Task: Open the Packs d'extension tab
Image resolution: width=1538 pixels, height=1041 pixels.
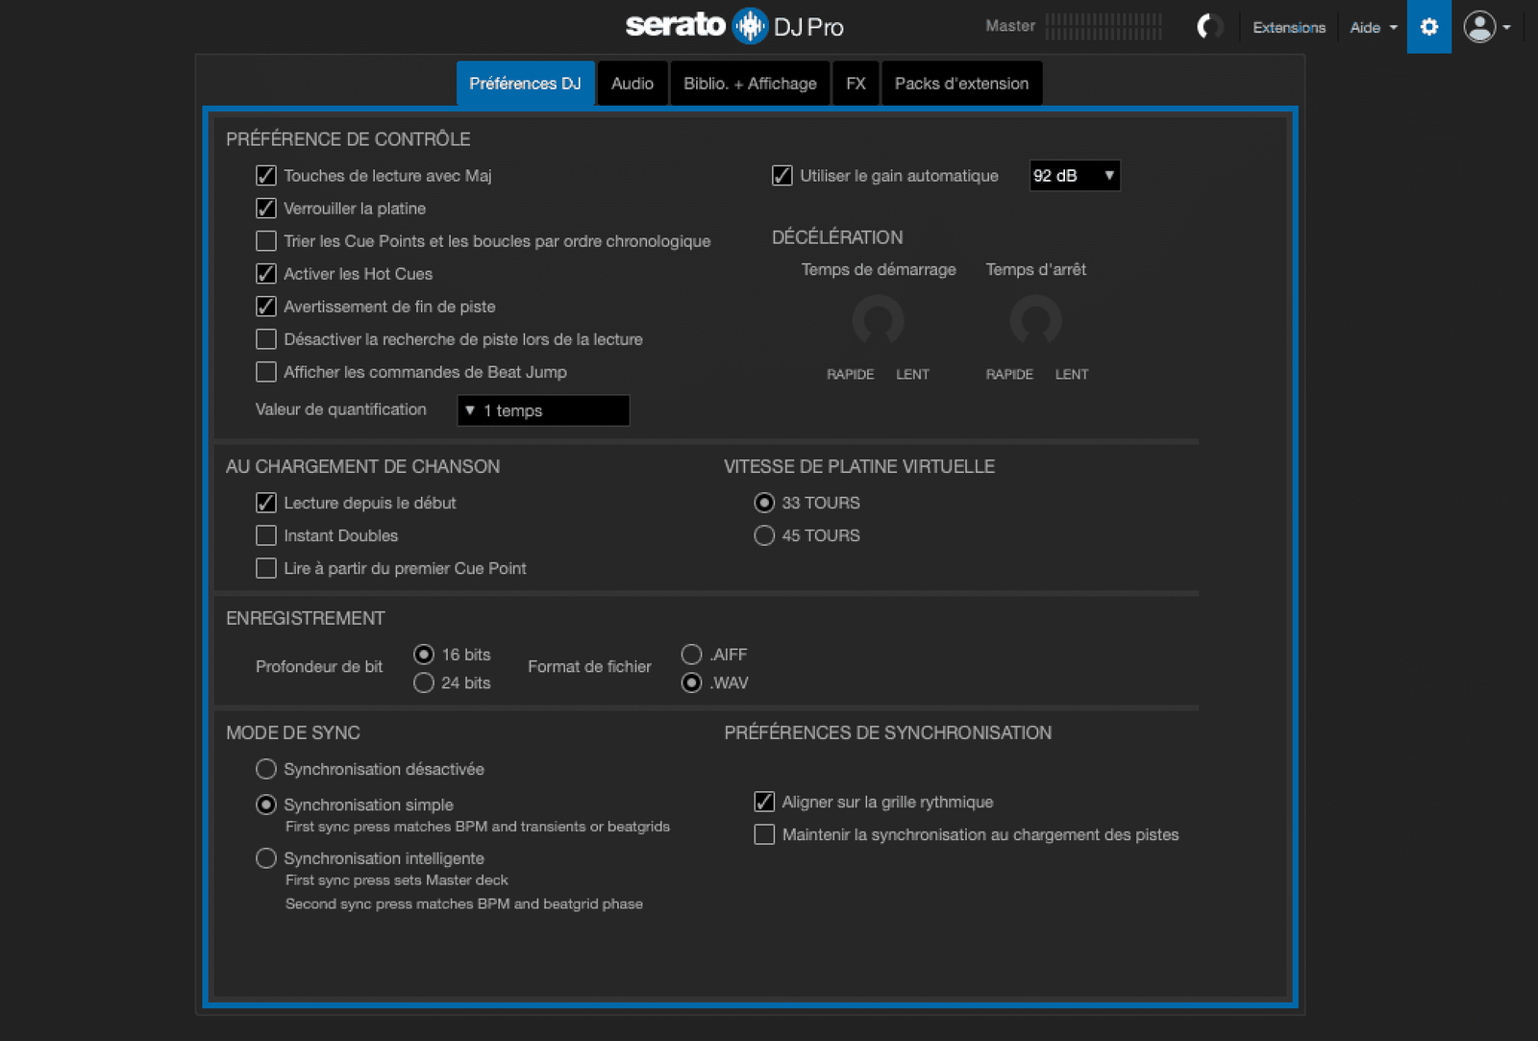Action: (x=960, y=83)
